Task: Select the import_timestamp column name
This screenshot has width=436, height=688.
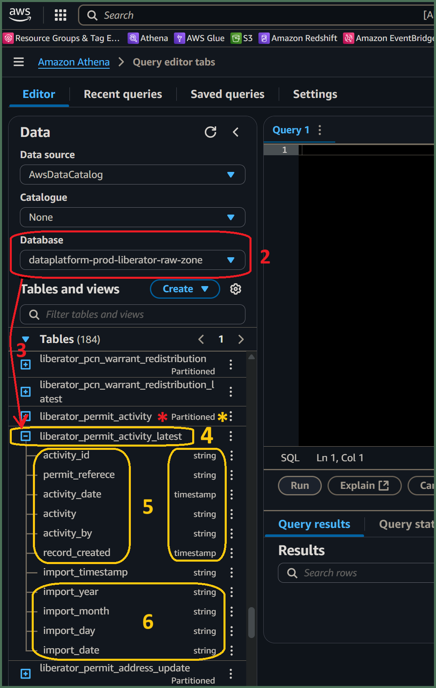Action: click(x=85, y=572)
